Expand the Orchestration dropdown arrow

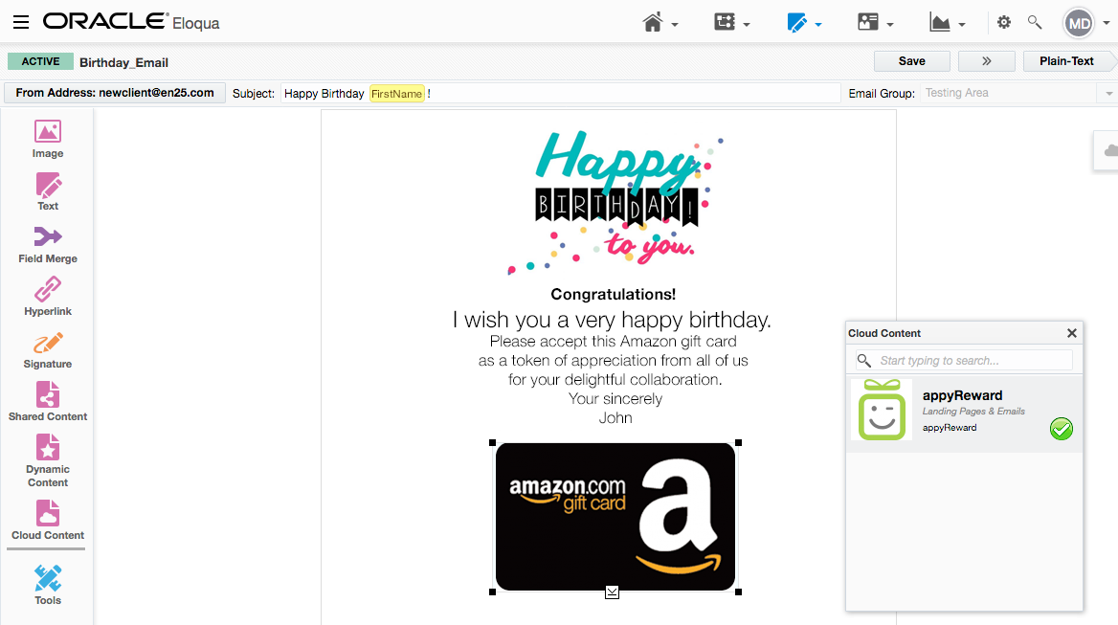tap(747, 25)
